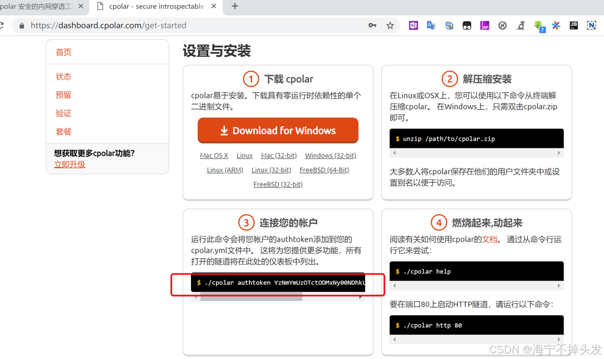
Task: Close the cpolar secure introspectable tab
Action: [x=214, y=6]
